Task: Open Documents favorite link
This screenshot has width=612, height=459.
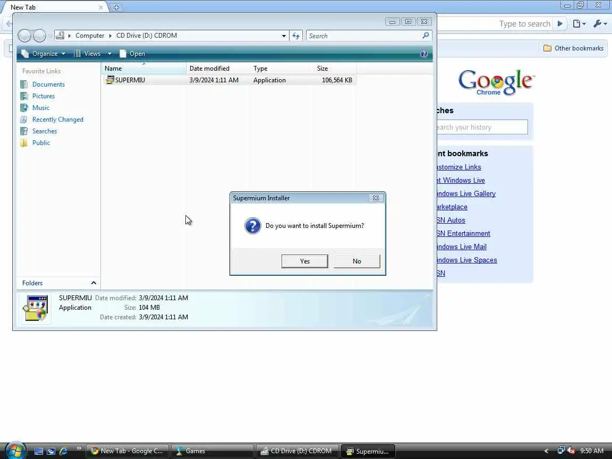Action: (x=48, y=84)
